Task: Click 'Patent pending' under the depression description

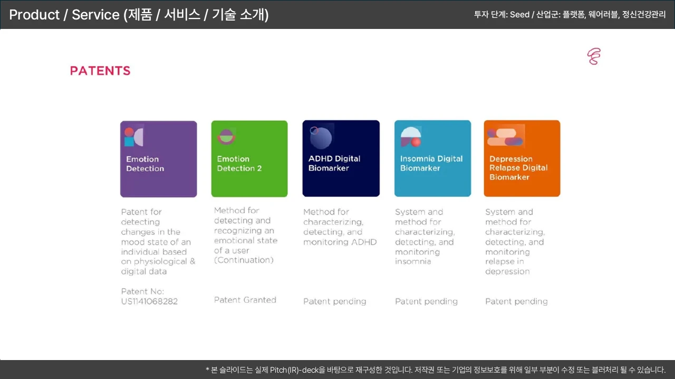Action: tap(516, 302)
